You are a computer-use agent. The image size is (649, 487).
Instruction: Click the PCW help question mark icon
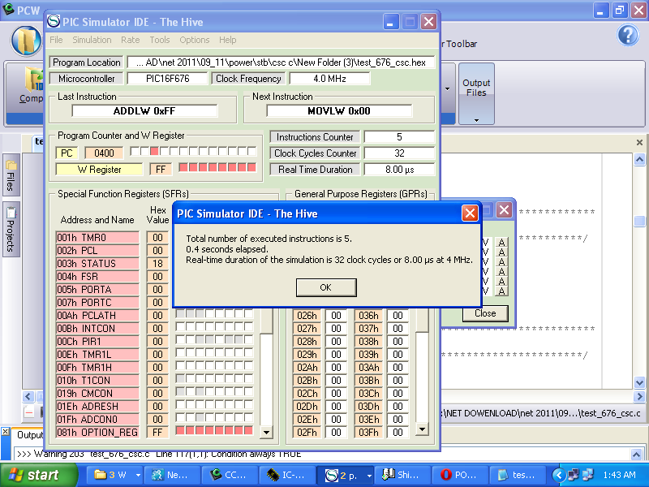[x=628, y=35]
